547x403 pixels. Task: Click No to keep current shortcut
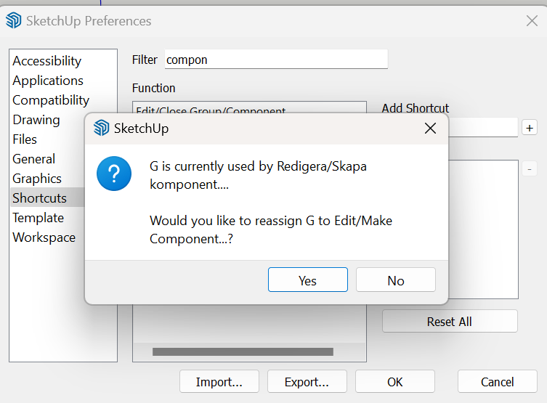pyautogui.click(x=396, y=280)
